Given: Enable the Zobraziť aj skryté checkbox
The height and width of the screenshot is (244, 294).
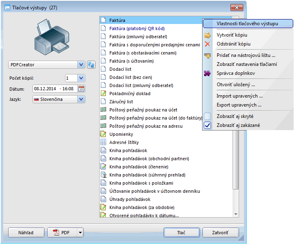Looking at the screenshot, I should (207, 116).
